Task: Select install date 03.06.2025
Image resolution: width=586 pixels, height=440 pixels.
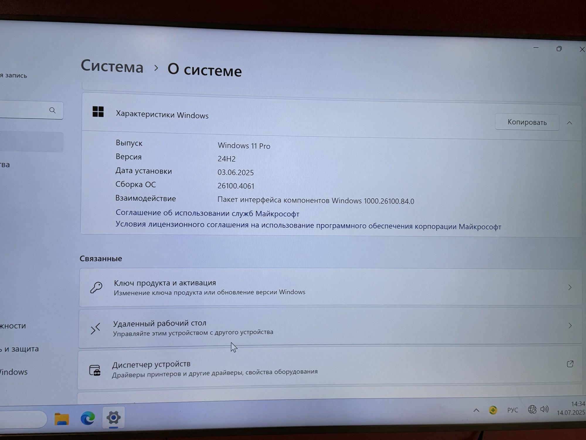Action: 235,172
